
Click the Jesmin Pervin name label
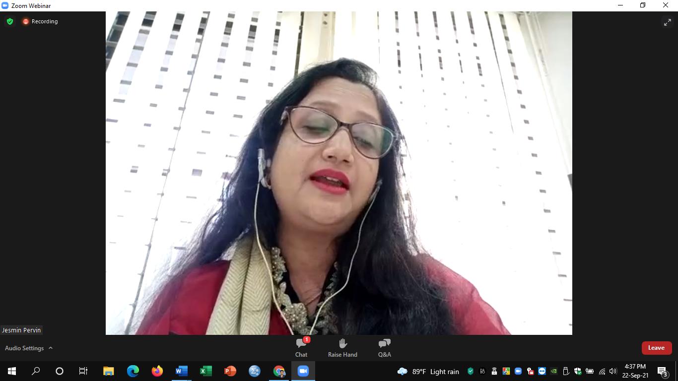point(21,330)
